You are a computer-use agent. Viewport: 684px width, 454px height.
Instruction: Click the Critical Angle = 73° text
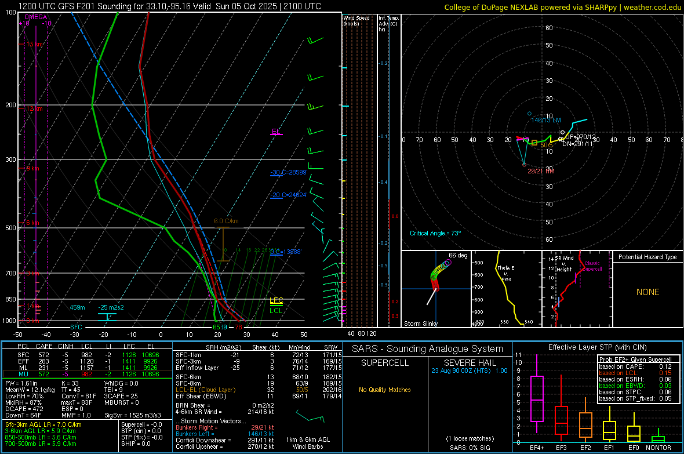click(x=435, y=233)
